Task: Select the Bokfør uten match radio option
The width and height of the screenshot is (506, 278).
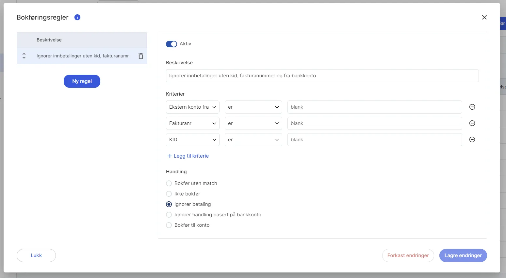Action: [x=169, y=183]
